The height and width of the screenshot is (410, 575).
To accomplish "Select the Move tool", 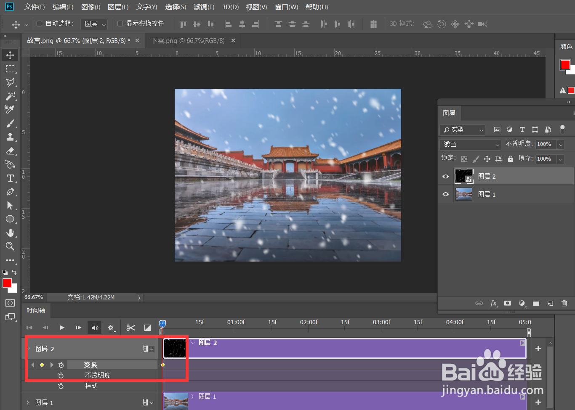I will [x=10, y=55].
